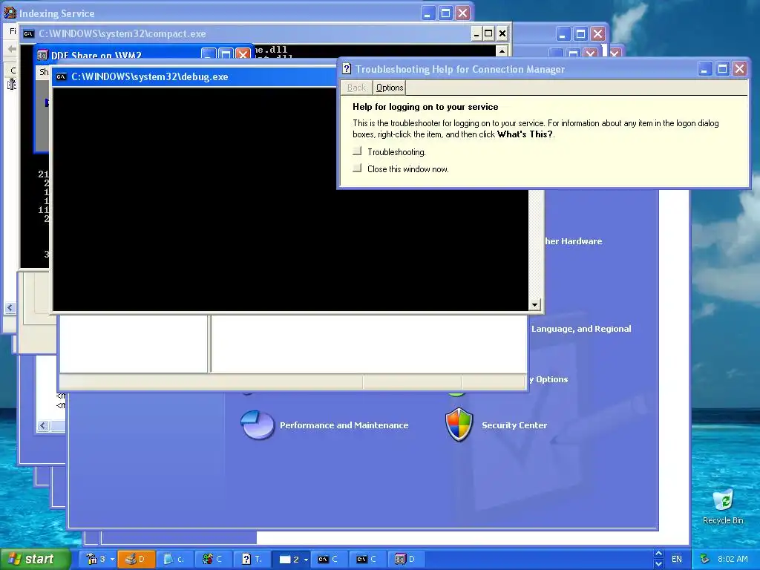
Task: Click the lower window's horizontal scroll left arrow
Action: tap(43, 425)
